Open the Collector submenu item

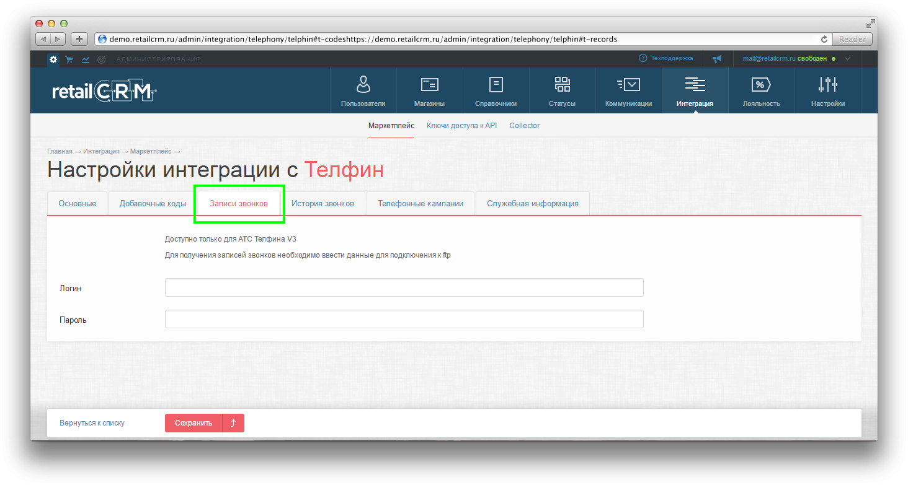click(x=525, y=126)
